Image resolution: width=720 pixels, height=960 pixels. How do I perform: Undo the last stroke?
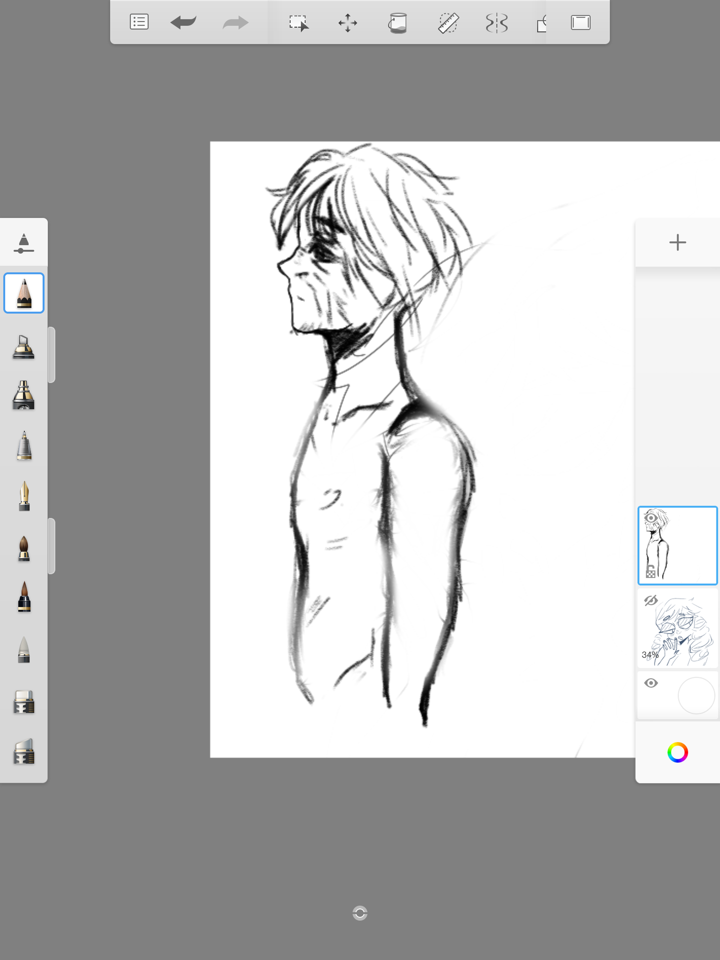[x=183, y=22]
